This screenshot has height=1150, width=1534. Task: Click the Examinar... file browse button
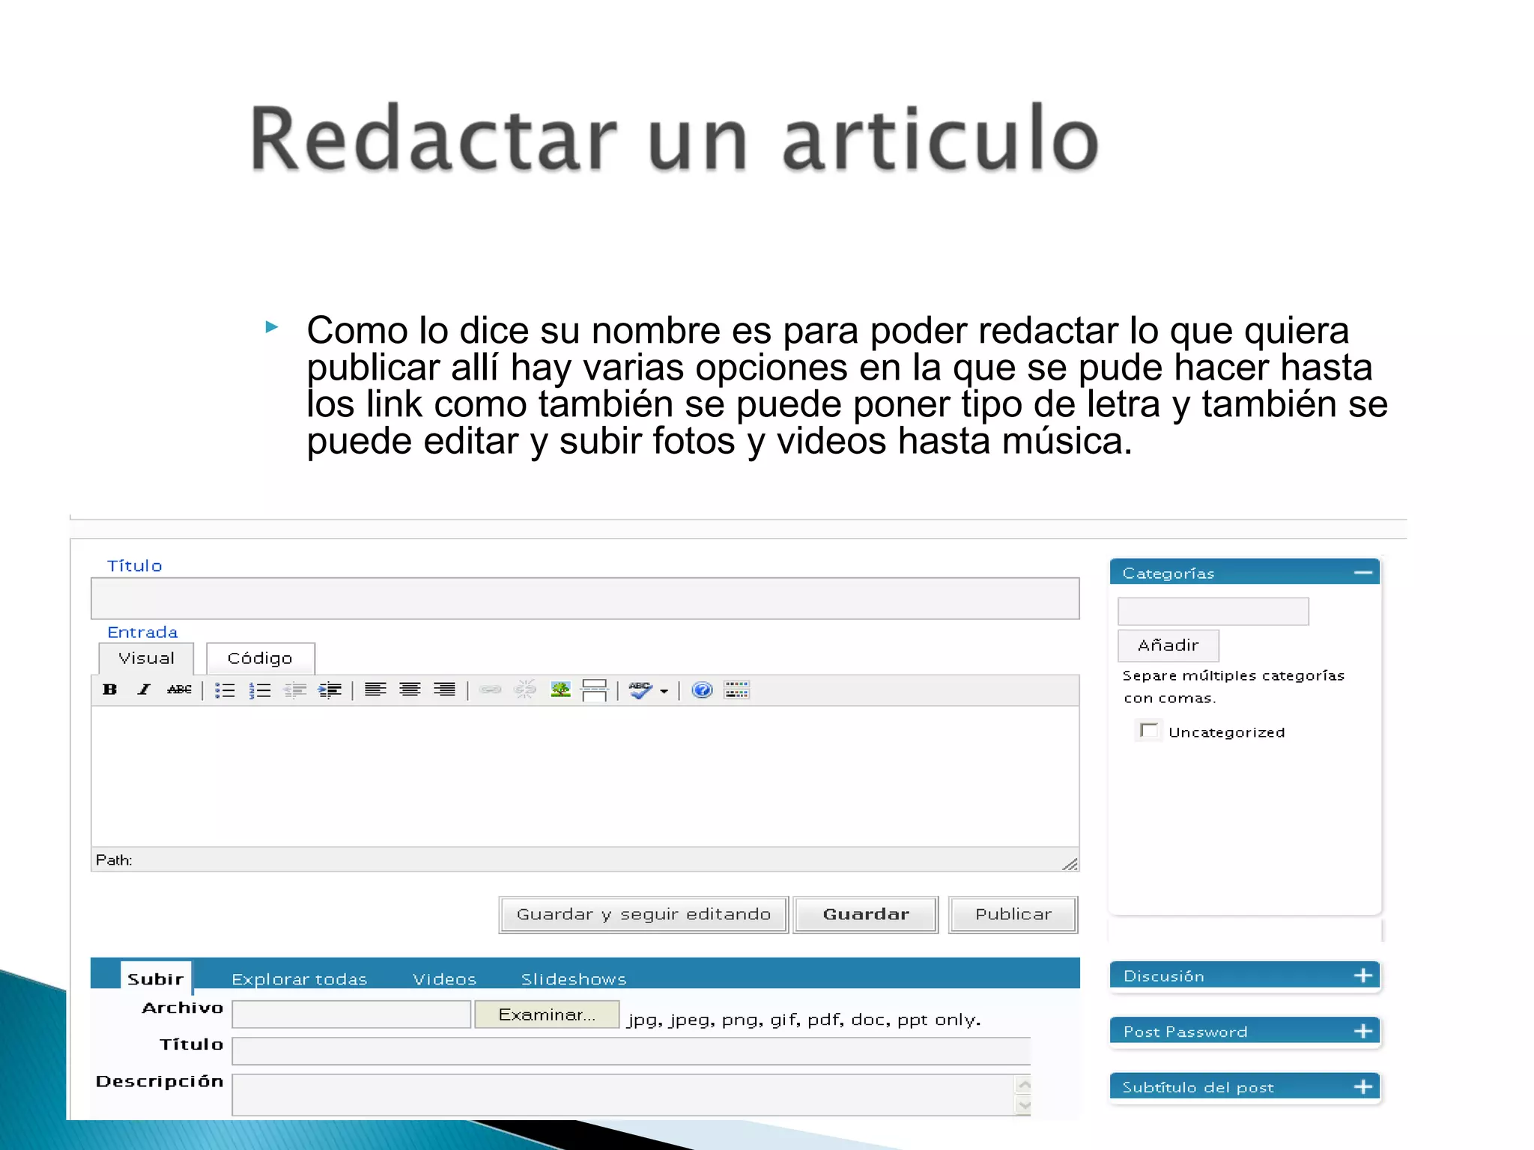tap(547, 1014)
